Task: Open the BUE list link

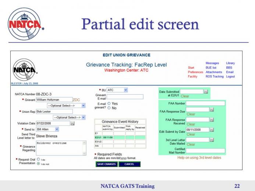Action: click(x=211, y=68)
